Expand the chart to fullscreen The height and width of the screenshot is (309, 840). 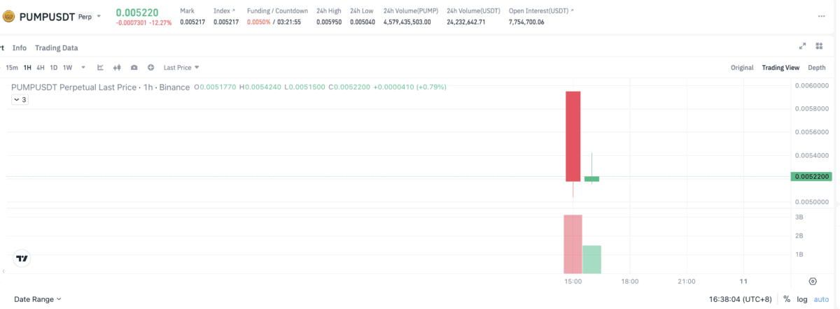point(803,46)
